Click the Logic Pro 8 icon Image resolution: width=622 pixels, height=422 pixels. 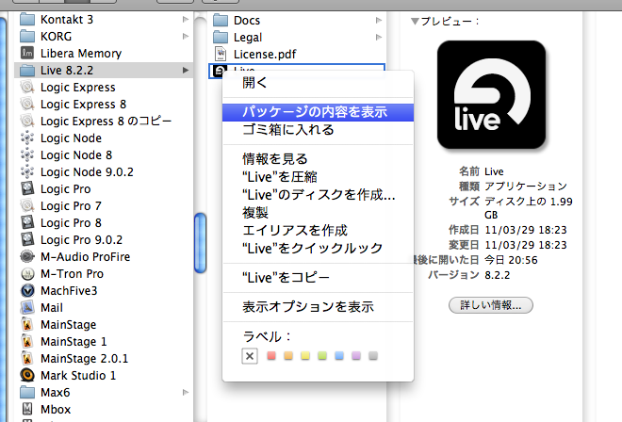click(x=27, y=222)
